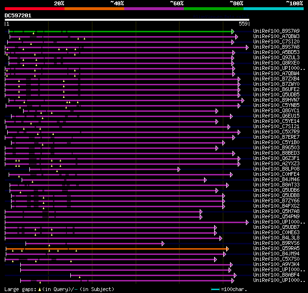Click the green ~80% identity legend segment
This screenshot has height=293, width=308.
click(x=214, y=9)
